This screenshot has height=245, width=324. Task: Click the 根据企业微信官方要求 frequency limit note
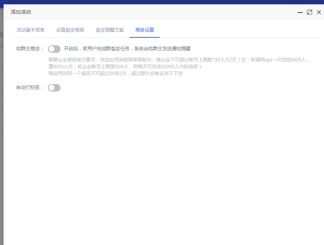(x=179, y=63)
